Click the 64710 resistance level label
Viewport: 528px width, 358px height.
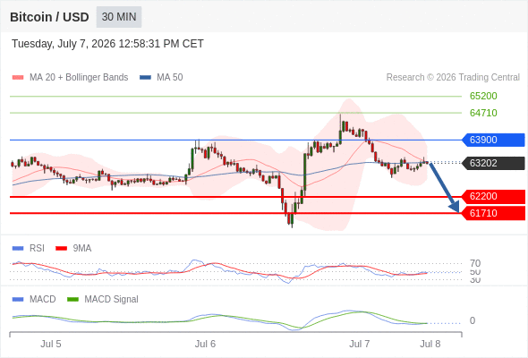[x=483, y=113]
